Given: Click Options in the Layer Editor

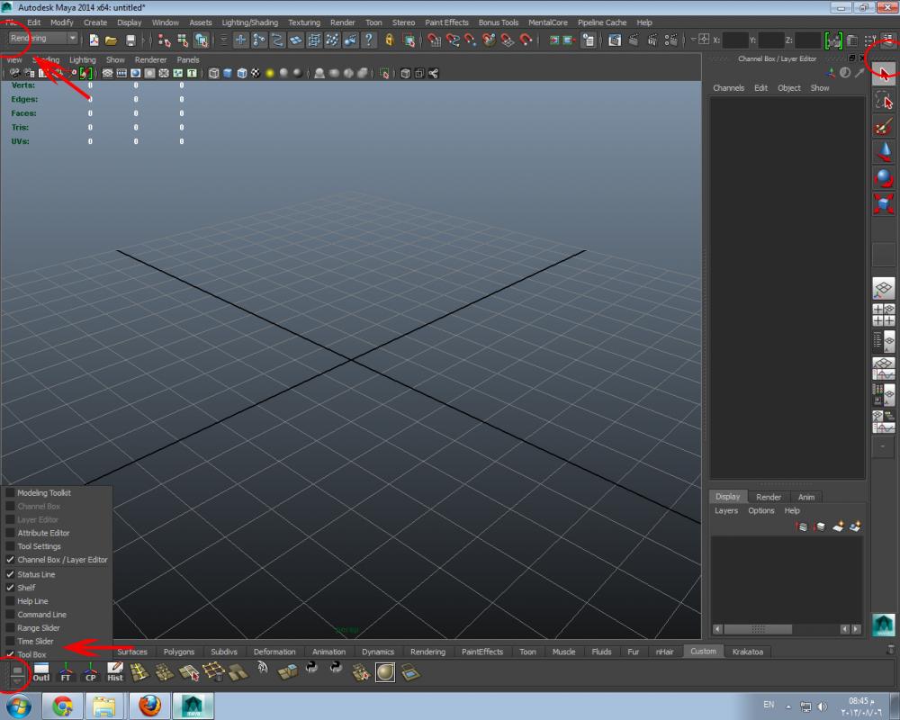Looking at the screenshot, I should point(760,510).
